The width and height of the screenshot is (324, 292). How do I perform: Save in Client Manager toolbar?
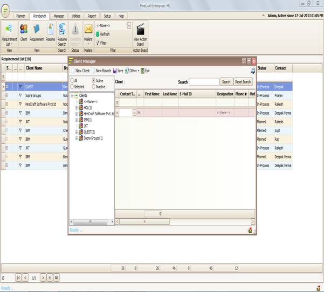tap(118, 71)
